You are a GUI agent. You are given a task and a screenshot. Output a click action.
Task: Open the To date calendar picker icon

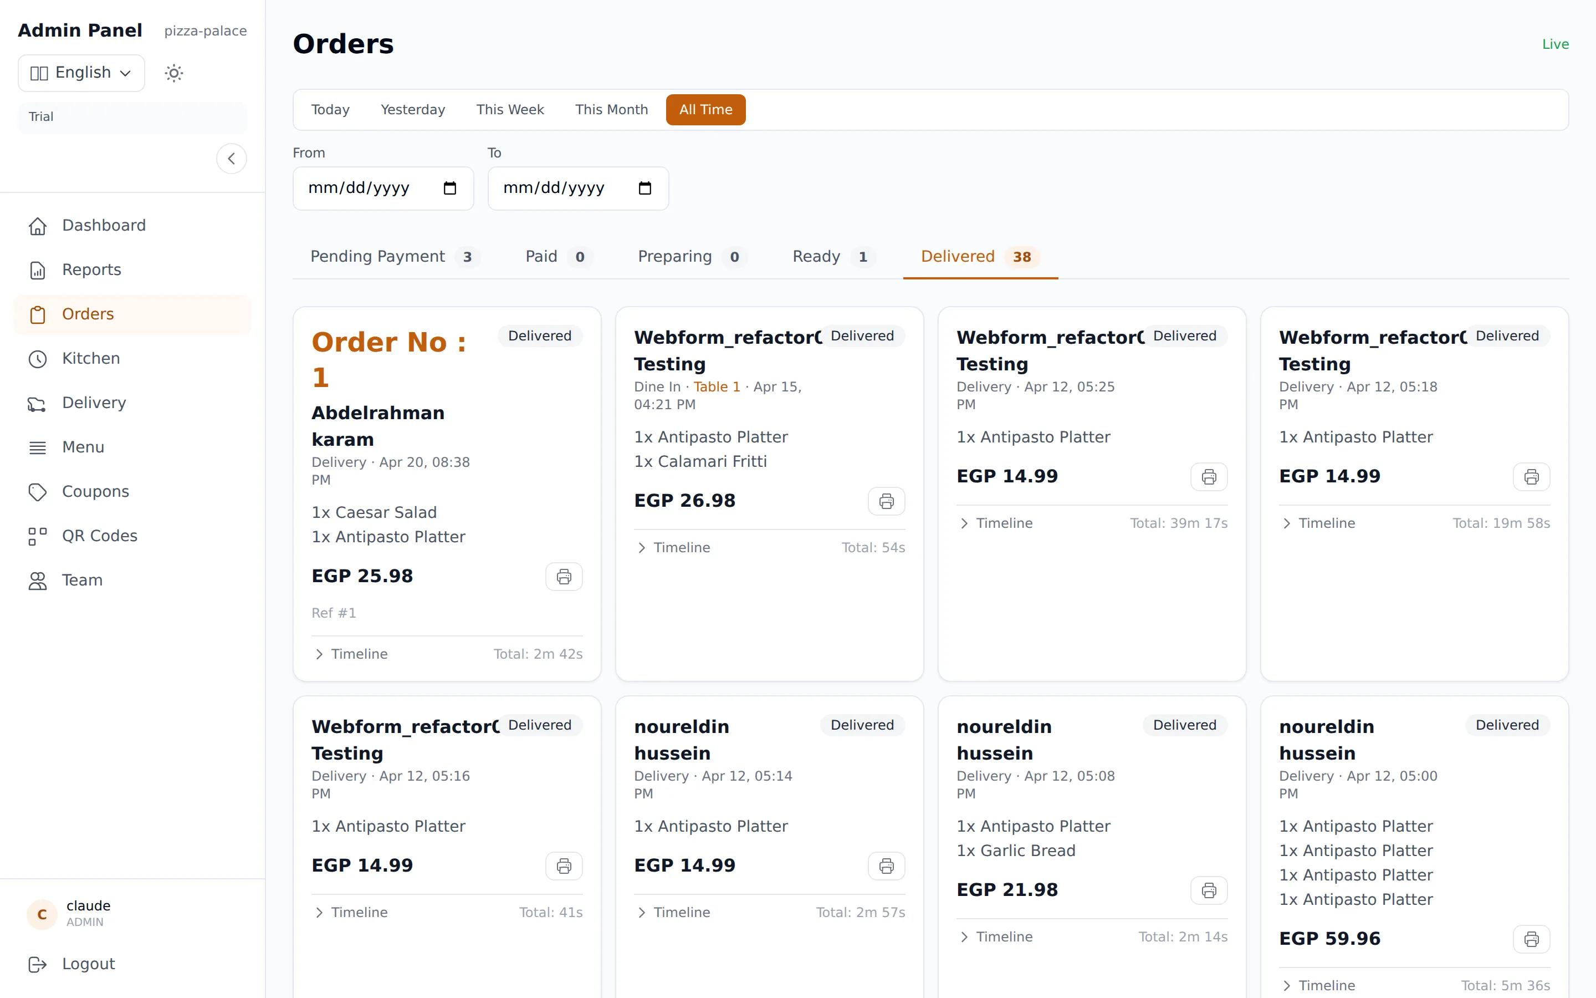(x=645, y=188)
